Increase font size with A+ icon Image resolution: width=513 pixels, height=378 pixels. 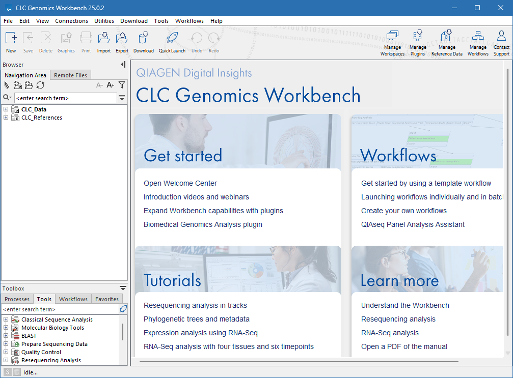[110, 85]
